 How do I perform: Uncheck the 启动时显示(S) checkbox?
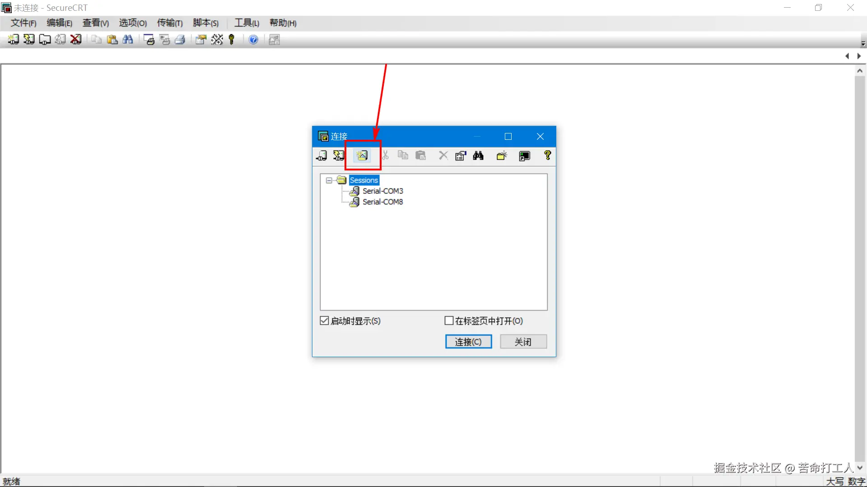pyautogui.click(x=324, y=321)
